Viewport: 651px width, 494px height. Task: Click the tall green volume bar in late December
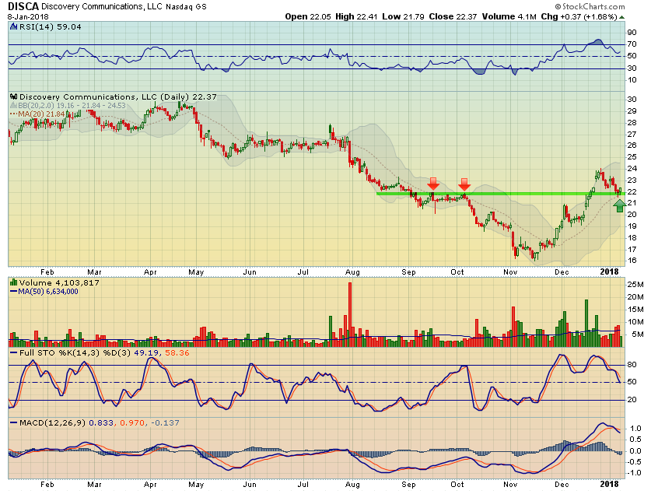point(586,323)
